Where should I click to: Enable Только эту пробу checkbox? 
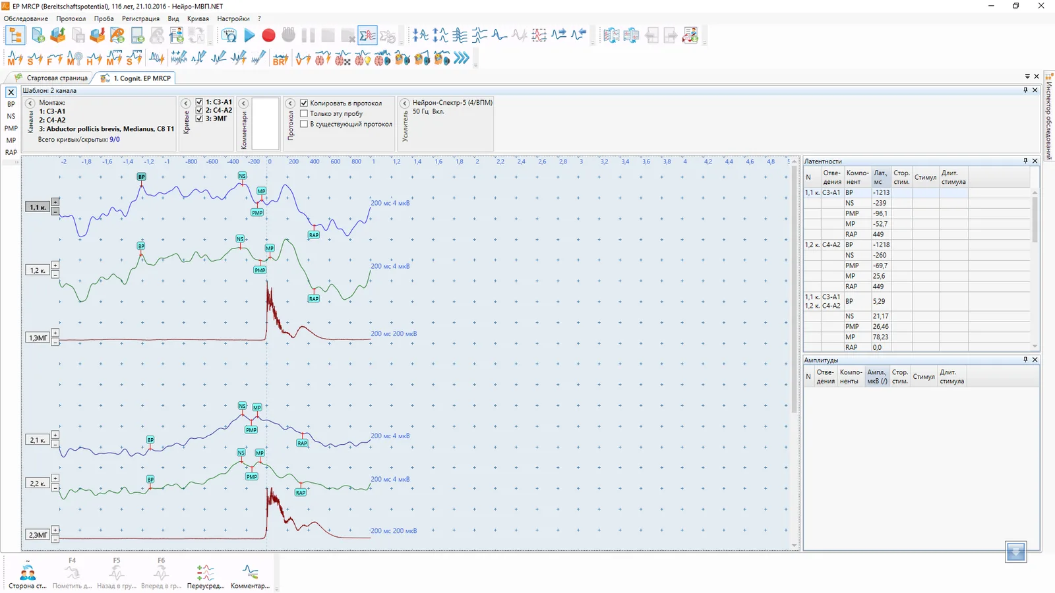coord(304,113)
